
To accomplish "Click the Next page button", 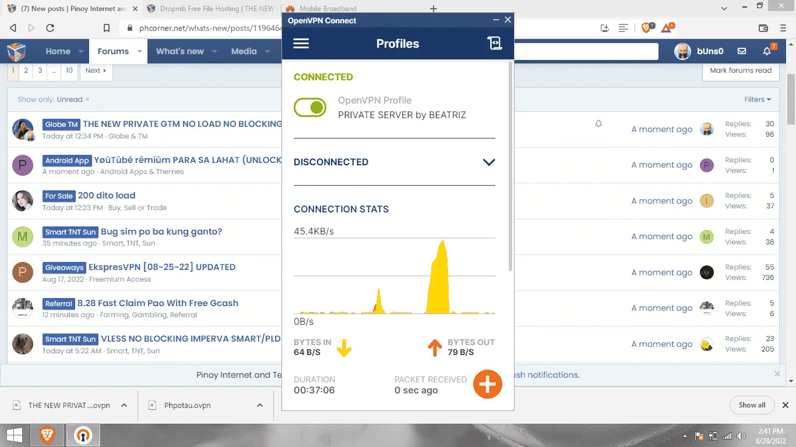I will [x=96, y=70].
